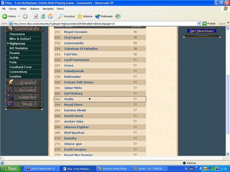
Task: Click the History icon in toolbar
Action: (118, 16)
